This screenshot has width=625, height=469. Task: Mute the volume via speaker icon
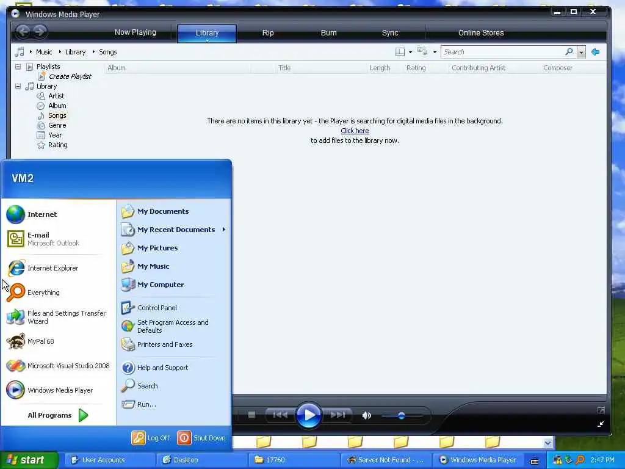366,415
